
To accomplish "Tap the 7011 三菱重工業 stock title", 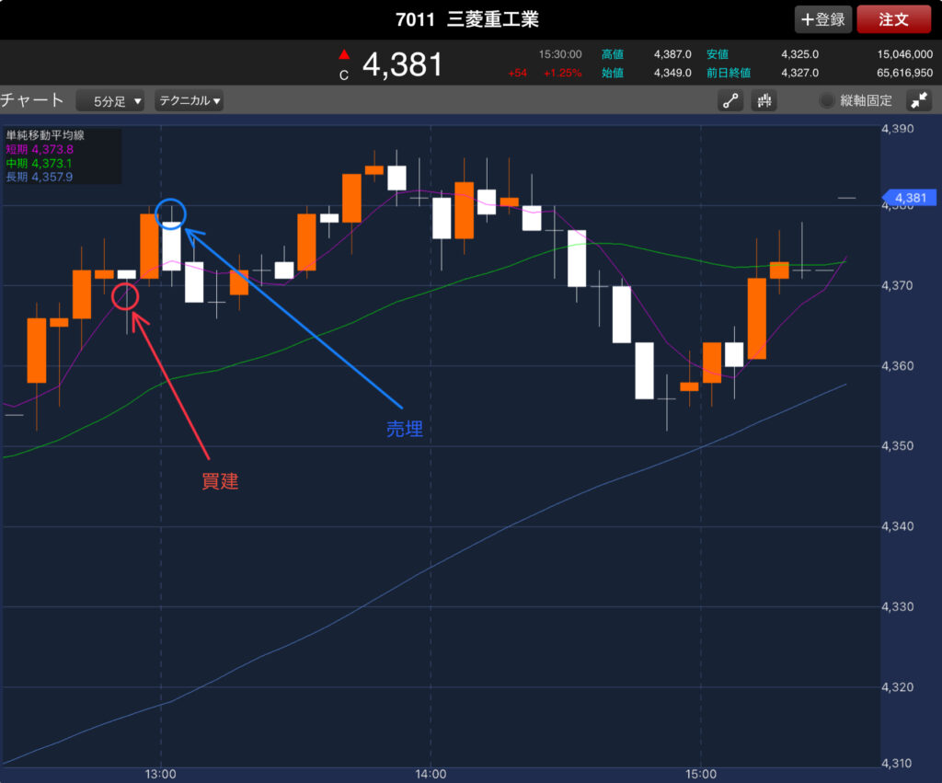I will coord(471,18).
